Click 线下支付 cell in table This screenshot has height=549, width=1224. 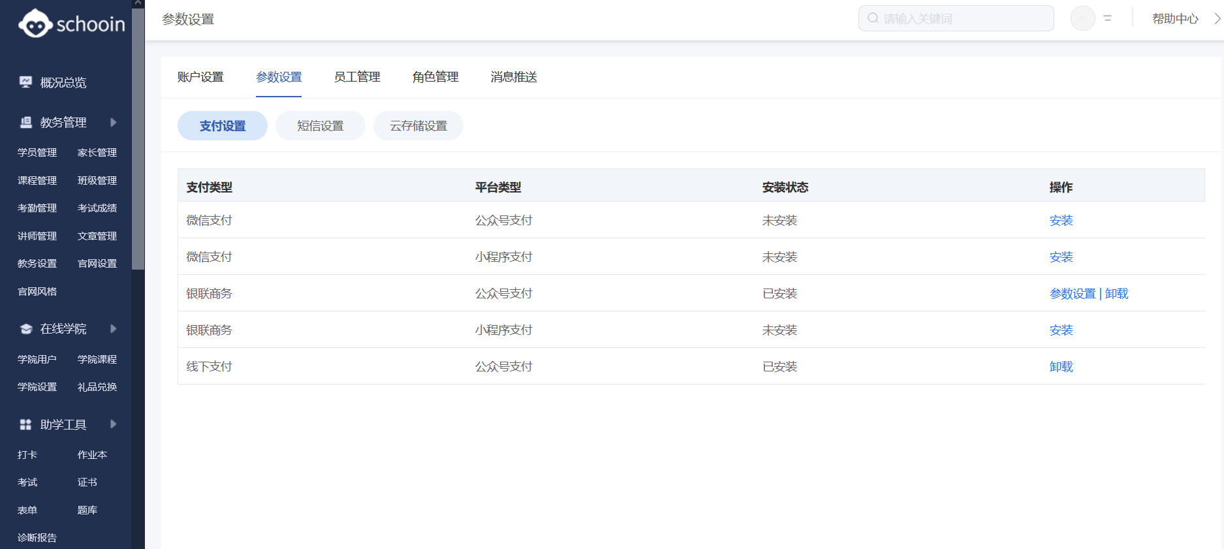[x=209, y=367]
